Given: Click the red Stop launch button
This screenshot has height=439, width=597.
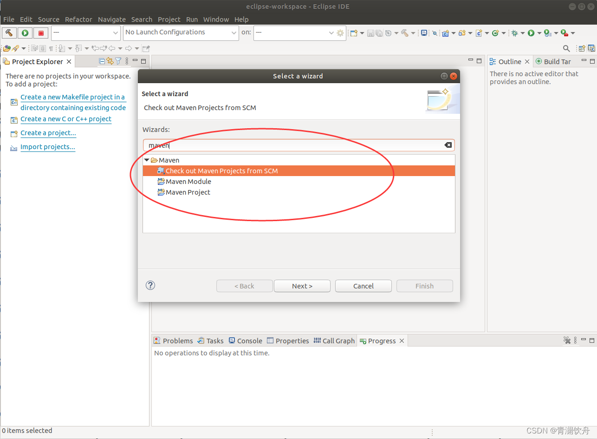Looking at the screenshot, I should click(41, 33).
